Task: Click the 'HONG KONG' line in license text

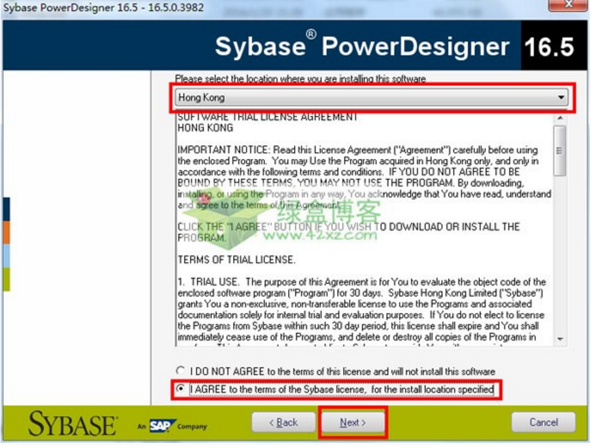Action: [206, 128]
